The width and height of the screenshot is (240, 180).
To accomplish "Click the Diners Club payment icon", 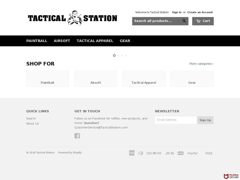I will point(141,153).
